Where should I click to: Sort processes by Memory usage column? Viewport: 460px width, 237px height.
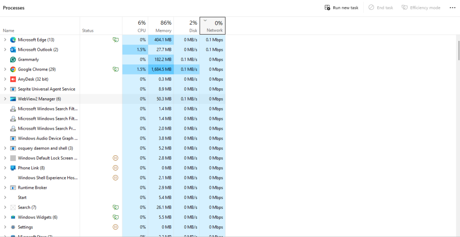click(161, 26)
